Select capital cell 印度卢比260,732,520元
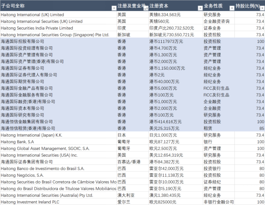 [176, 28]
